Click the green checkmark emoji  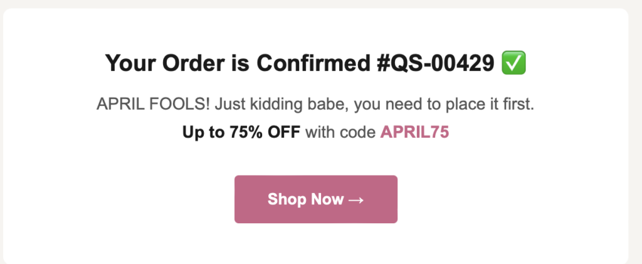pyautogui.click(x=513, y=63)
